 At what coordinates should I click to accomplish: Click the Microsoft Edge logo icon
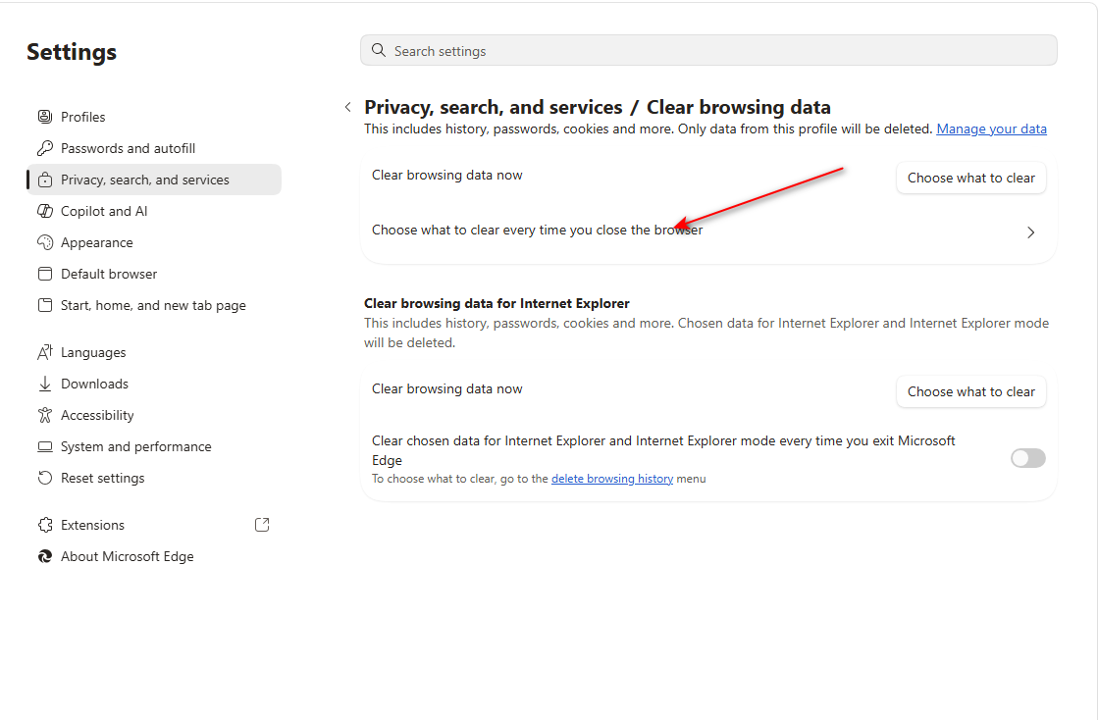[45, 557]
